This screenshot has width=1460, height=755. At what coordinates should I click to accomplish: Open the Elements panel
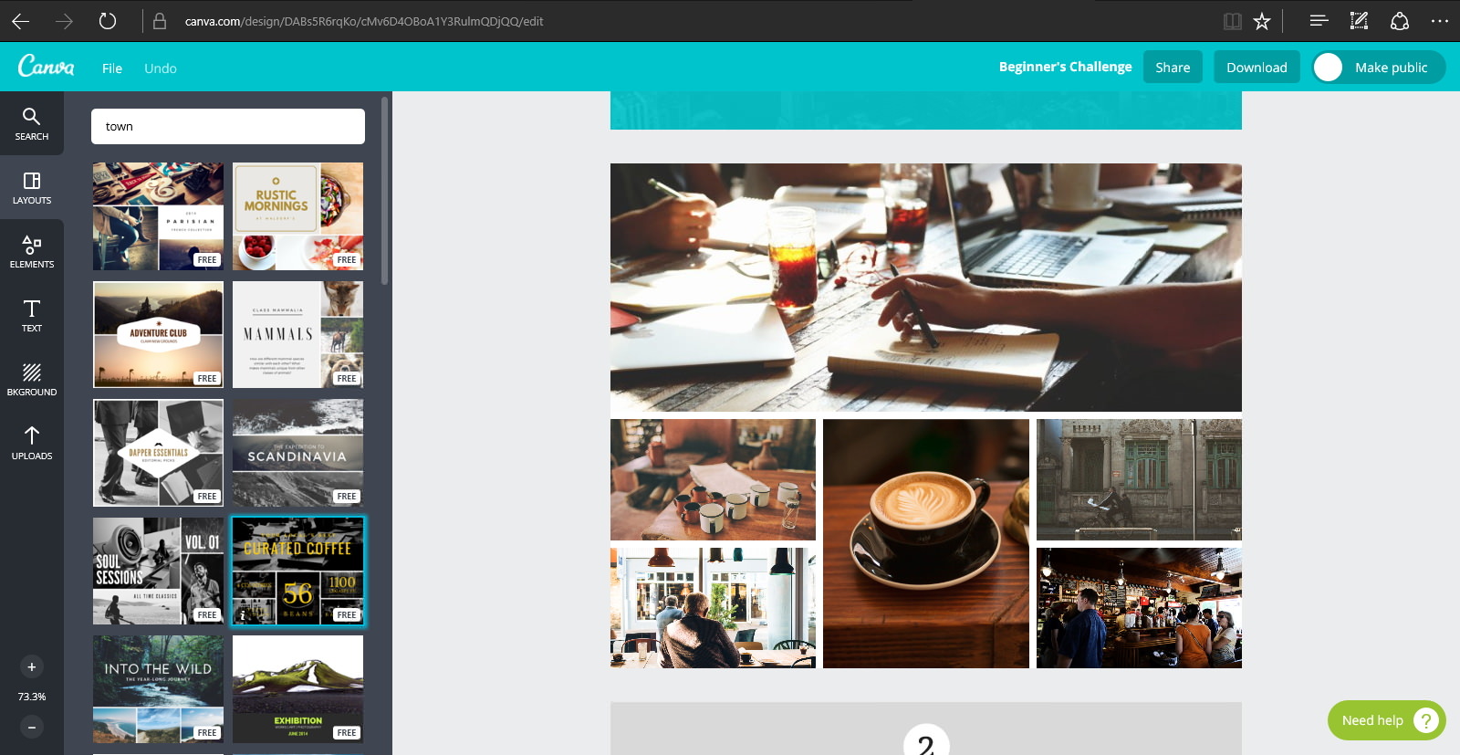pyautogui.click(x=31, y=251)
